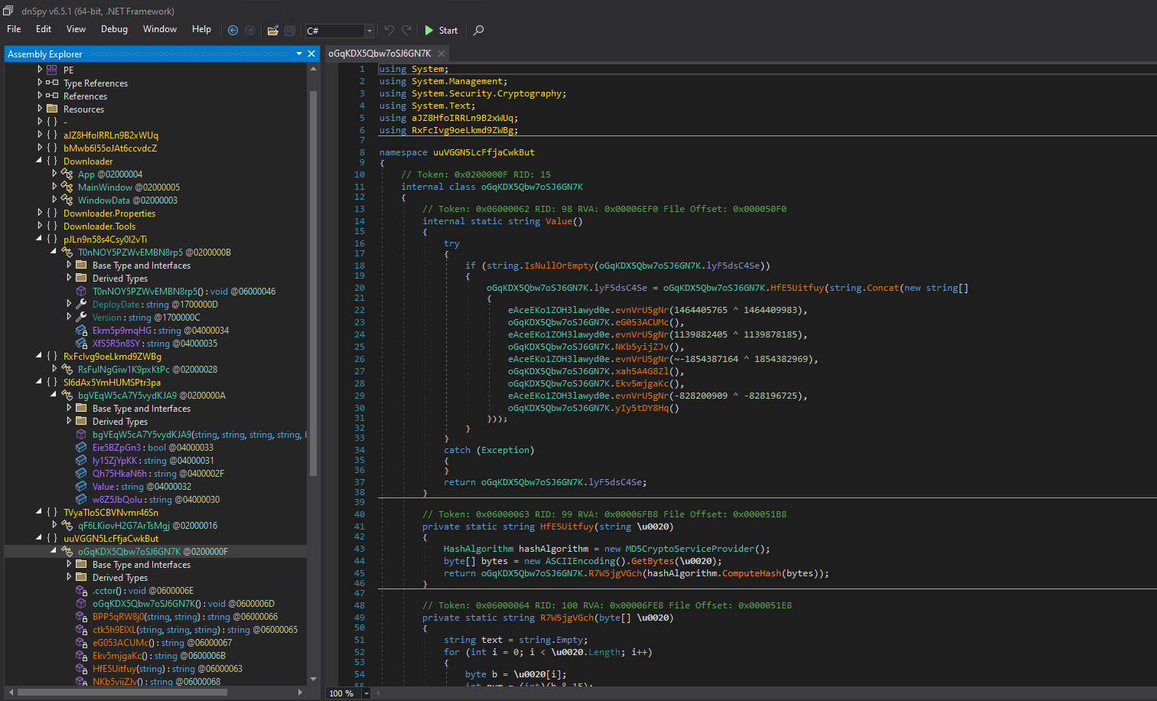Viewport: 1157px width, 701px height.
Task: Click the Open file toolbar icon
Action: tap(272, 31)
